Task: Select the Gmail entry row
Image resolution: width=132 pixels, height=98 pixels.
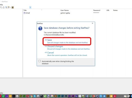Action: pyautogui.click(x=77, y=13)
